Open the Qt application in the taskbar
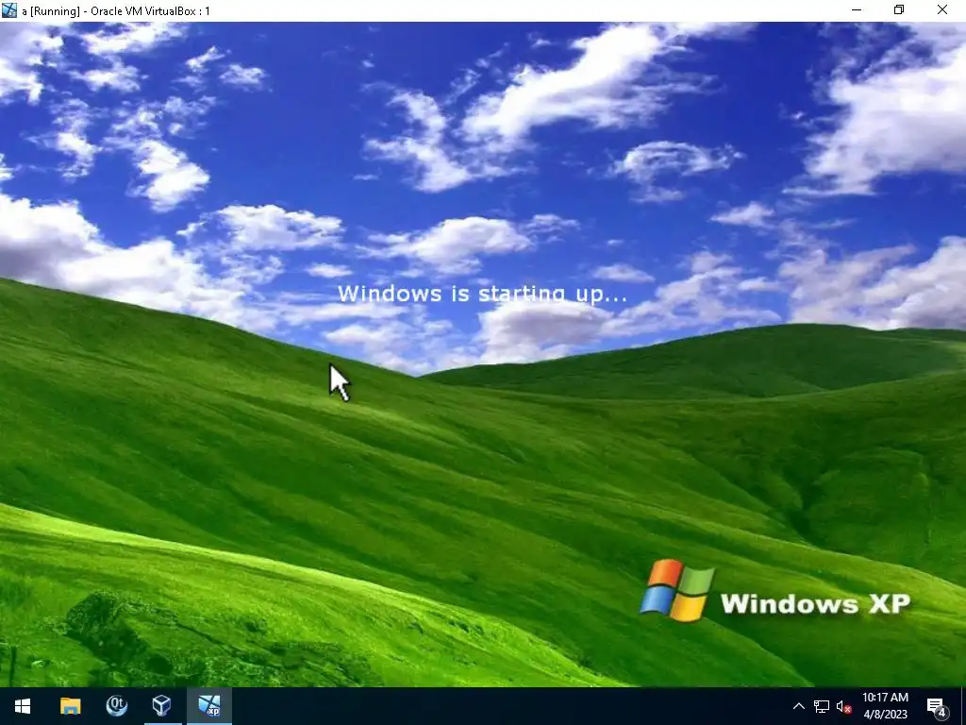The height and width of the screenshot is (725, 966). [116, 706]
